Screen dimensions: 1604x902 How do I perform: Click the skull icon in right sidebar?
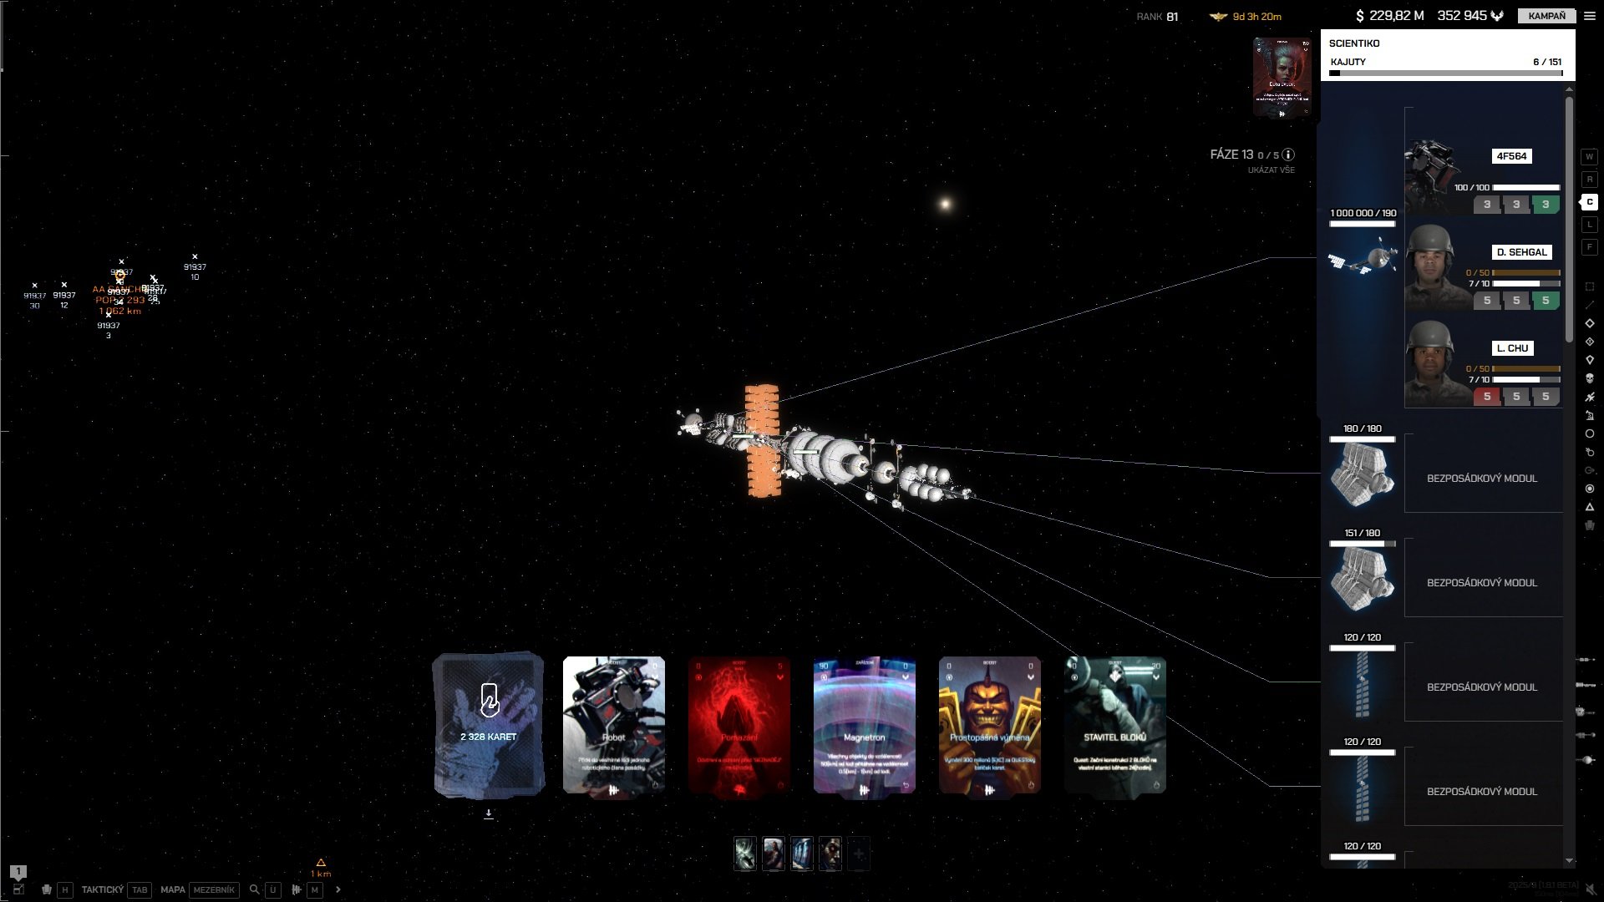click(x=1589, y=378)
